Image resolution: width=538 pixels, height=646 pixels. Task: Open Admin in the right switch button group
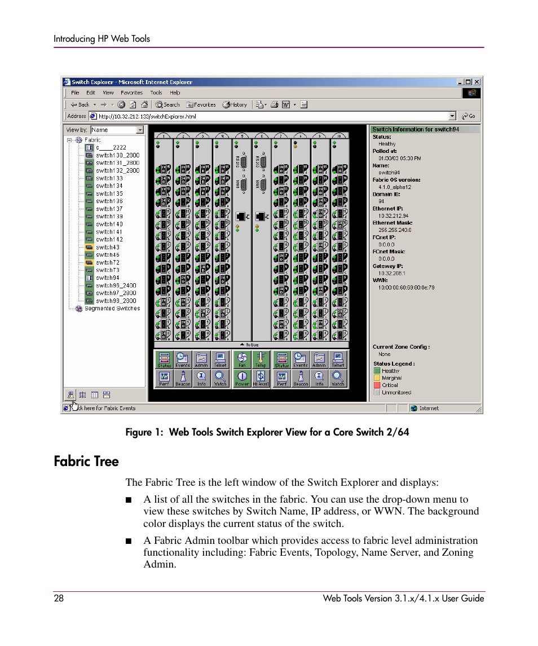click(x=319, y=359)
